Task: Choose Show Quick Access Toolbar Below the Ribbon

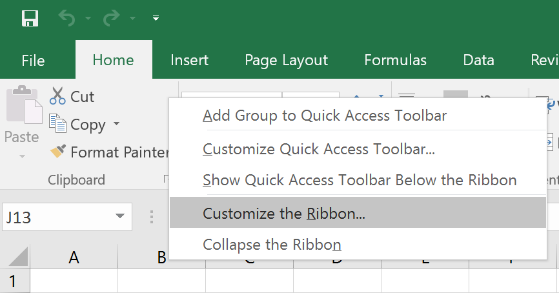Action: click(x=360, y=180)
